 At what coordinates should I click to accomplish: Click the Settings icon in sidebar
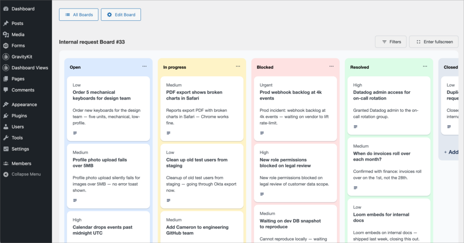tap(6, 149)
